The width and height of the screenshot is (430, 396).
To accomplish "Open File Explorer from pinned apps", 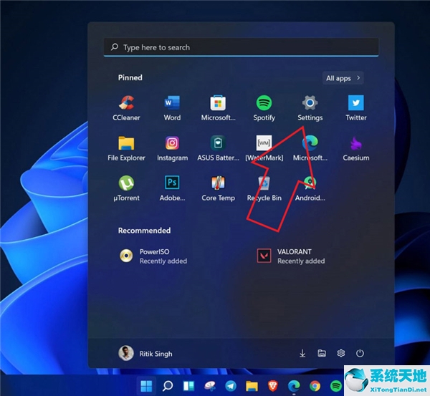I will pyautogui.click(x=126, y=148).
